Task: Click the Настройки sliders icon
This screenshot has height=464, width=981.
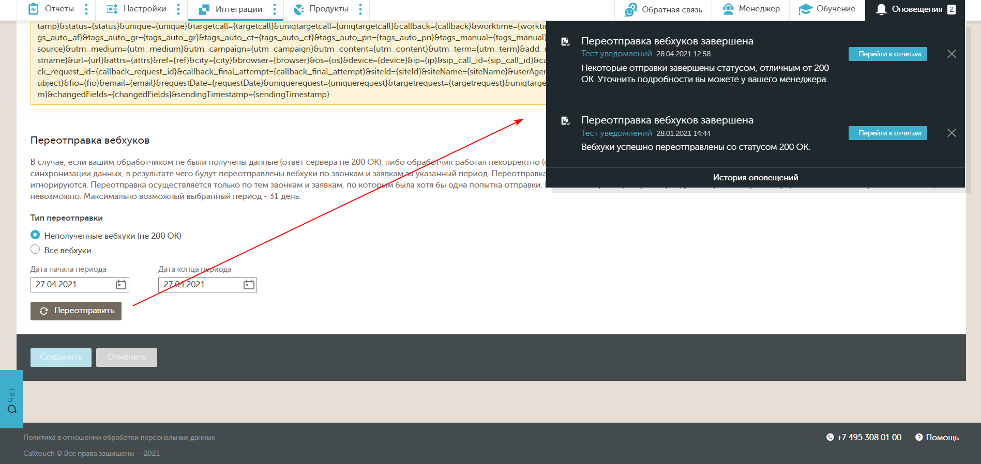Action: 112,9
